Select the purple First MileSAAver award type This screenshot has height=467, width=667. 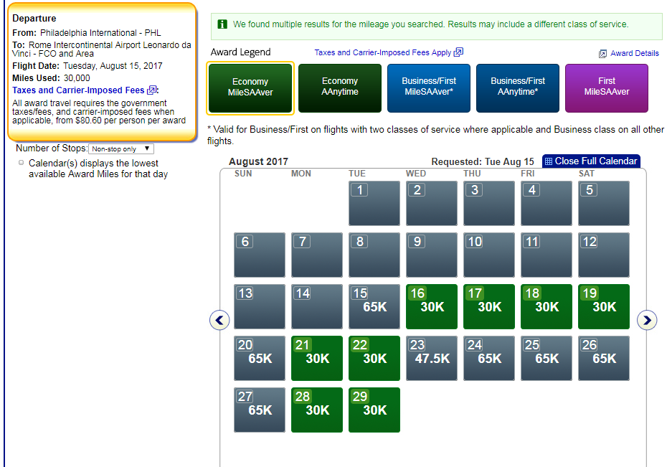tap(607, 88)
